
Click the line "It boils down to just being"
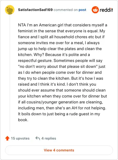[x=59, y=114]
